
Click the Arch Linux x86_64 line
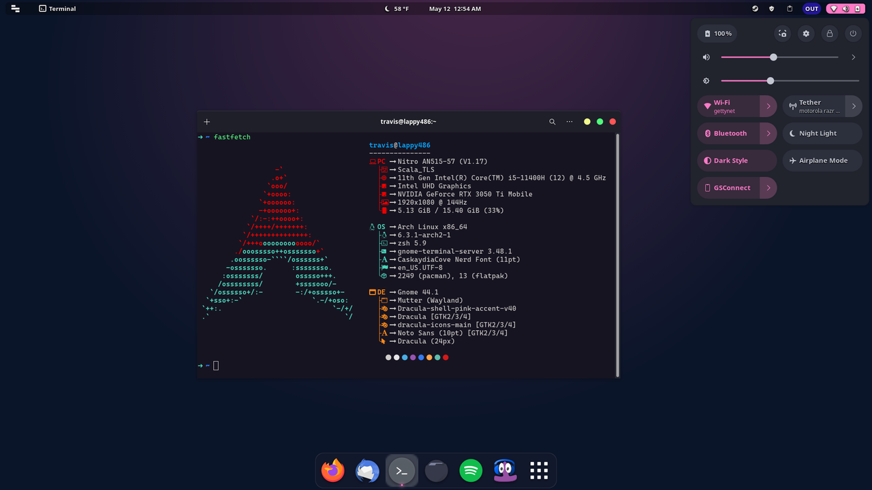click(x=433, y=227)
